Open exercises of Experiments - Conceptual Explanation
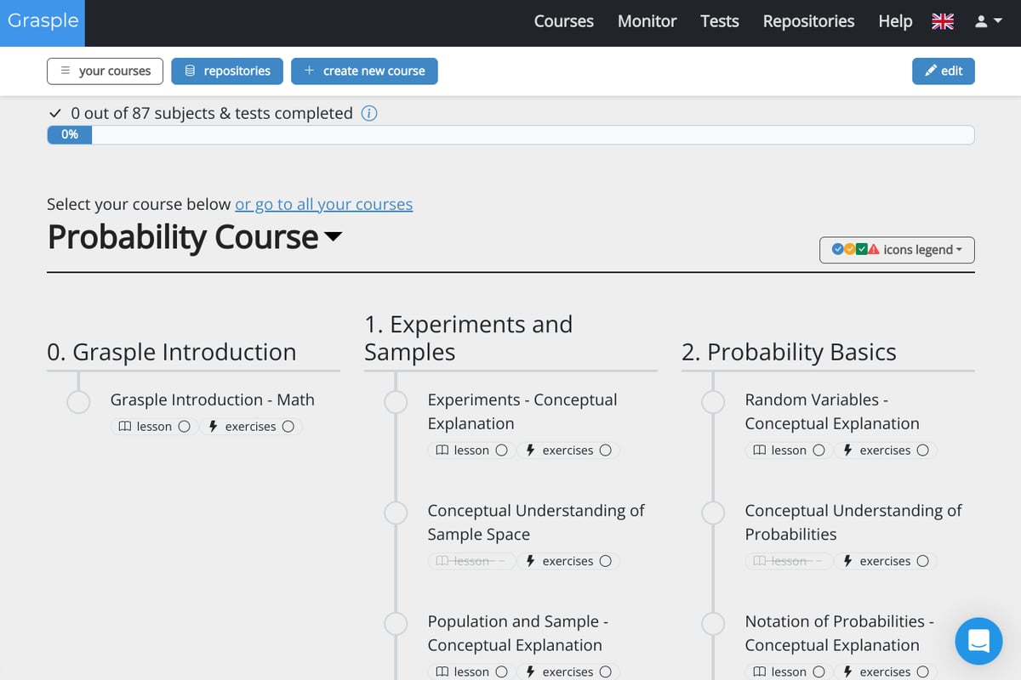Screen dimensions: 1021x680 tap(568, 450)
